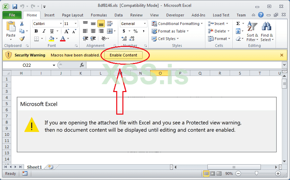Increase font size with Grow Font icon
Viewport: 290px width, 180px height.
[x=67, y=31]
